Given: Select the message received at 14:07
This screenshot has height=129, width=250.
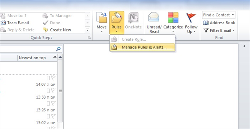Looking at the screenshot, I should point(28,81).
